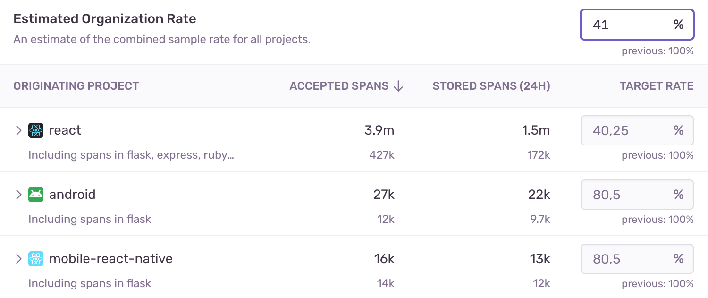708x298 pixels.
Task: Click the mobile-react-native platform icon
Action: click(x=36, y=259)
